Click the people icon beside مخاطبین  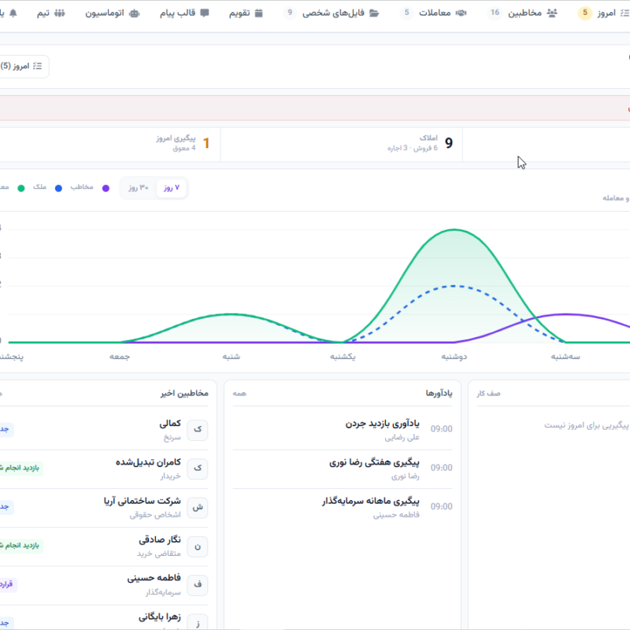552,13
